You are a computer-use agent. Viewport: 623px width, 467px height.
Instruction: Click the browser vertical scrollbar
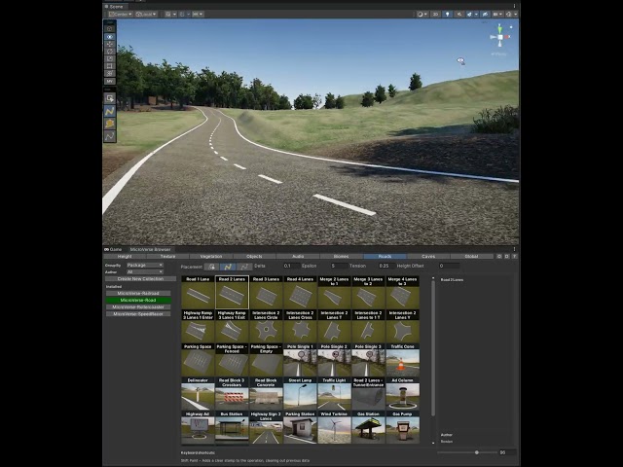[433, 347]
